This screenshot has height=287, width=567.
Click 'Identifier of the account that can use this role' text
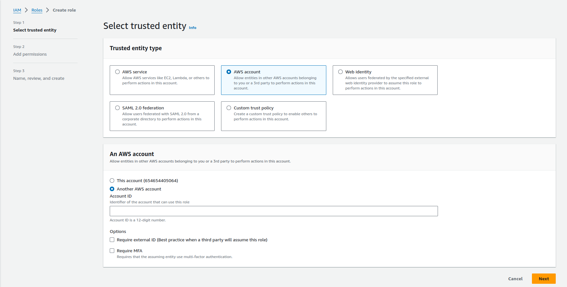tap(150, 202)
